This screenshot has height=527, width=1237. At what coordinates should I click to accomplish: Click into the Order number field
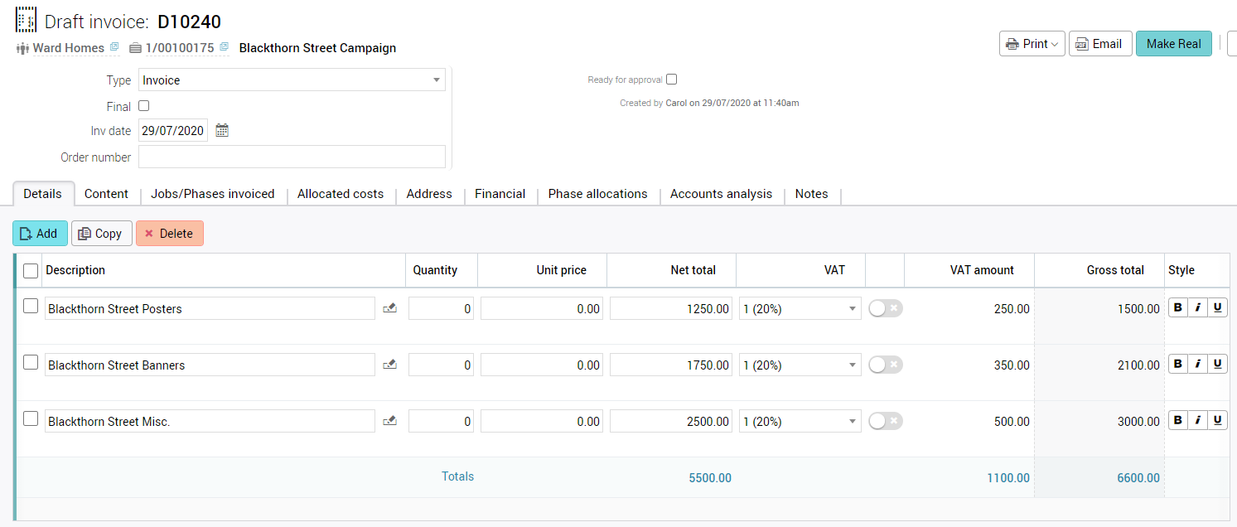pos(292,157)
